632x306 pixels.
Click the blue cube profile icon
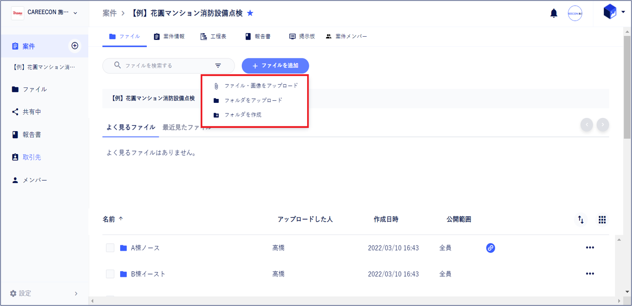(x=610, y=12)
